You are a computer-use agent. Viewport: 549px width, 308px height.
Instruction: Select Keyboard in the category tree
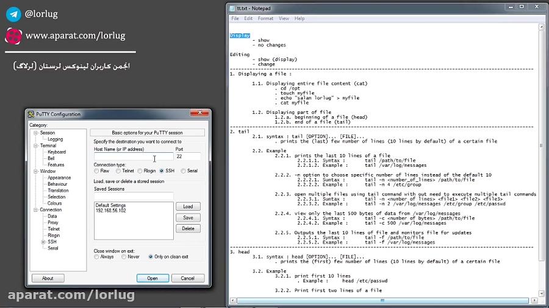[57, 152]
